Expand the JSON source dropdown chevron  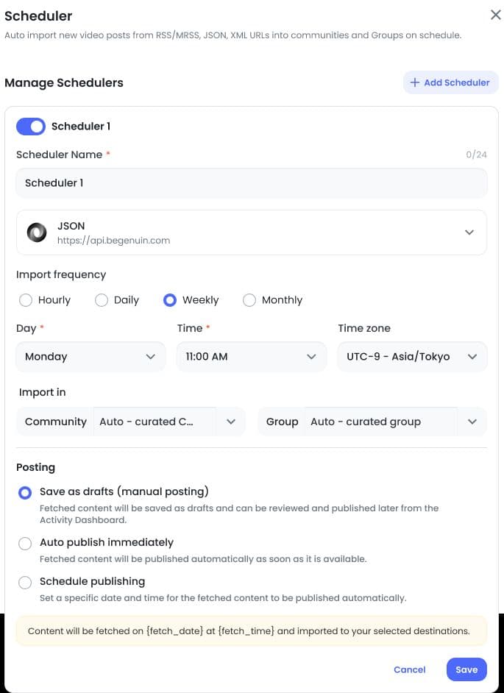(469, 232)
